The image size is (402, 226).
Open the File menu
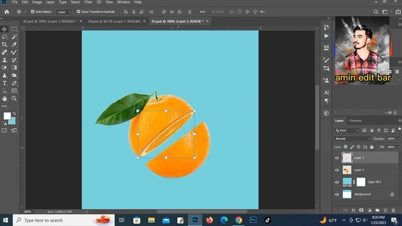click(15, 2)
